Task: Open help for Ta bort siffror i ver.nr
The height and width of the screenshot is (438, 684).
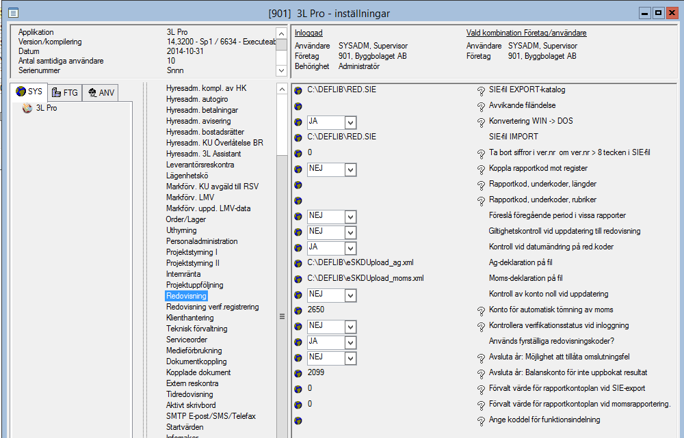Action: pos(481,154)
